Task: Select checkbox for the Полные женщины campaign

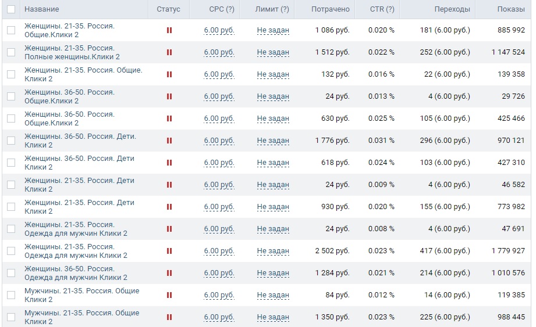Action: (11, 52)
